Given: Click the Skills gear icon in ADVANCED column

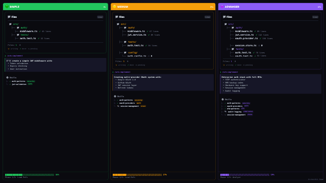Looking at the screenshot, I should click(x=222, y=100).
